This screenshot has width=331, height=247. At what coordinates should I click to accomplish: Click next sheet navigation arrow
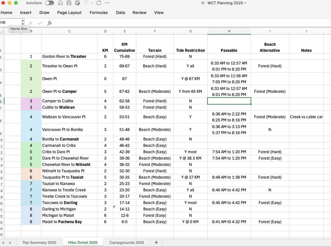click(10, 242)
